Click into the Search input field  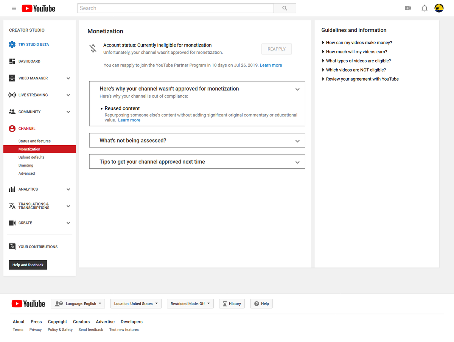point(176,8)
